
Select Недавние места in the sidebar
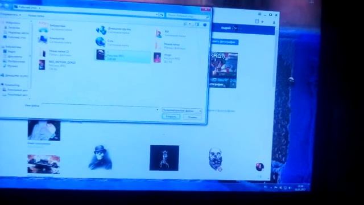point(16,32)
